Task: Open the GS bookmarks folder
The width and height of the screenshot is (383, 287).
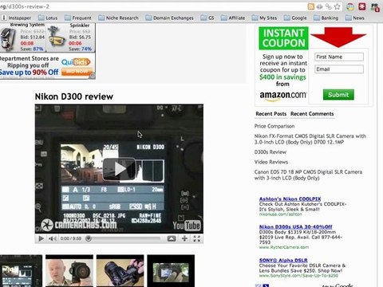Action: (x=207, y=18)
